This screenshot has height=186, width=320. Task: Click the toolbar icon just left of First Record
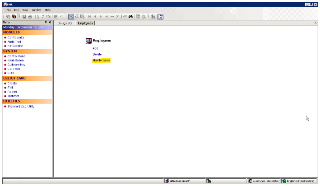point(82,17)
